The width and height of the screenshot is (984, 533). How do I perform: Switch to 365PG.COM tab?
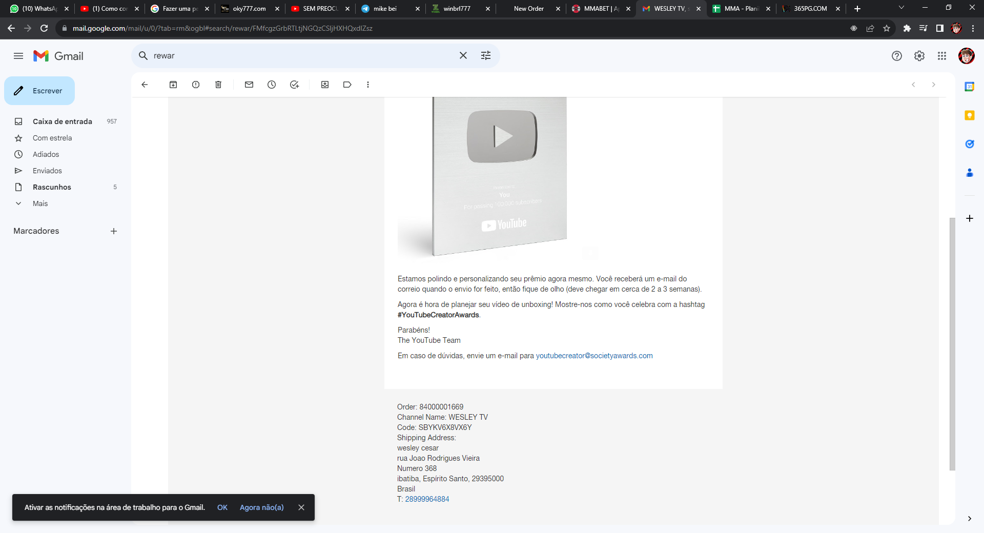810,9
